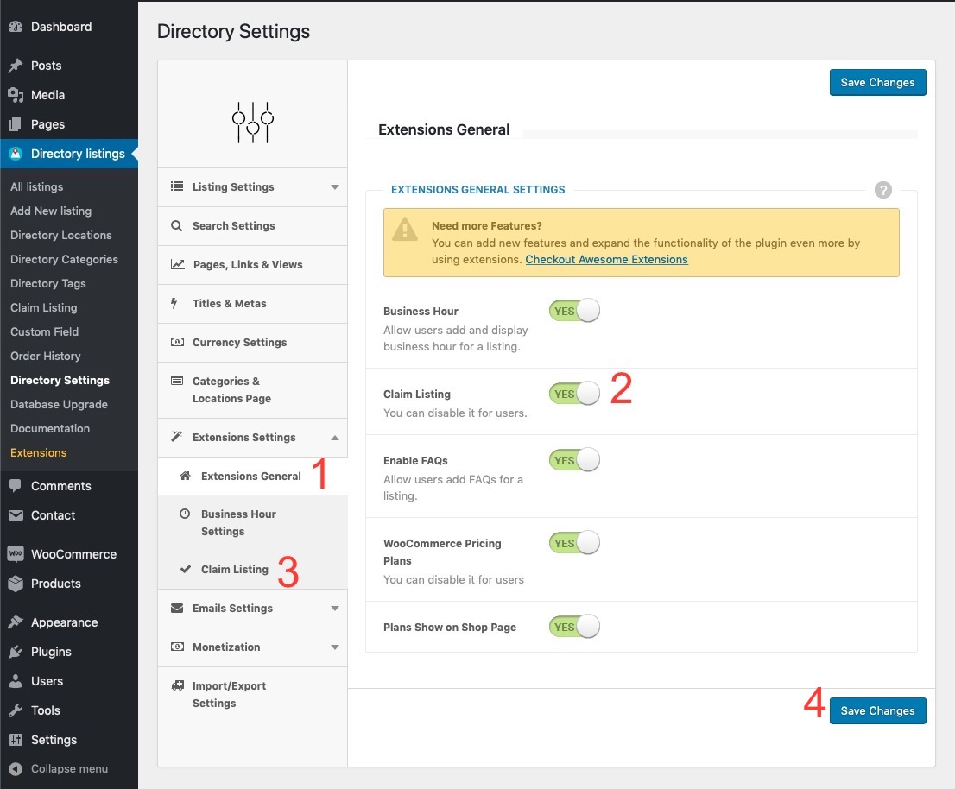Click the Directory listings logo icon
This screenshot has height=789, width=955.
[16, 154]
